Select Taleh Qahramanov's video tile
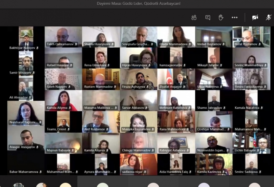Screen dimensions: 274x187 [63, 37]
